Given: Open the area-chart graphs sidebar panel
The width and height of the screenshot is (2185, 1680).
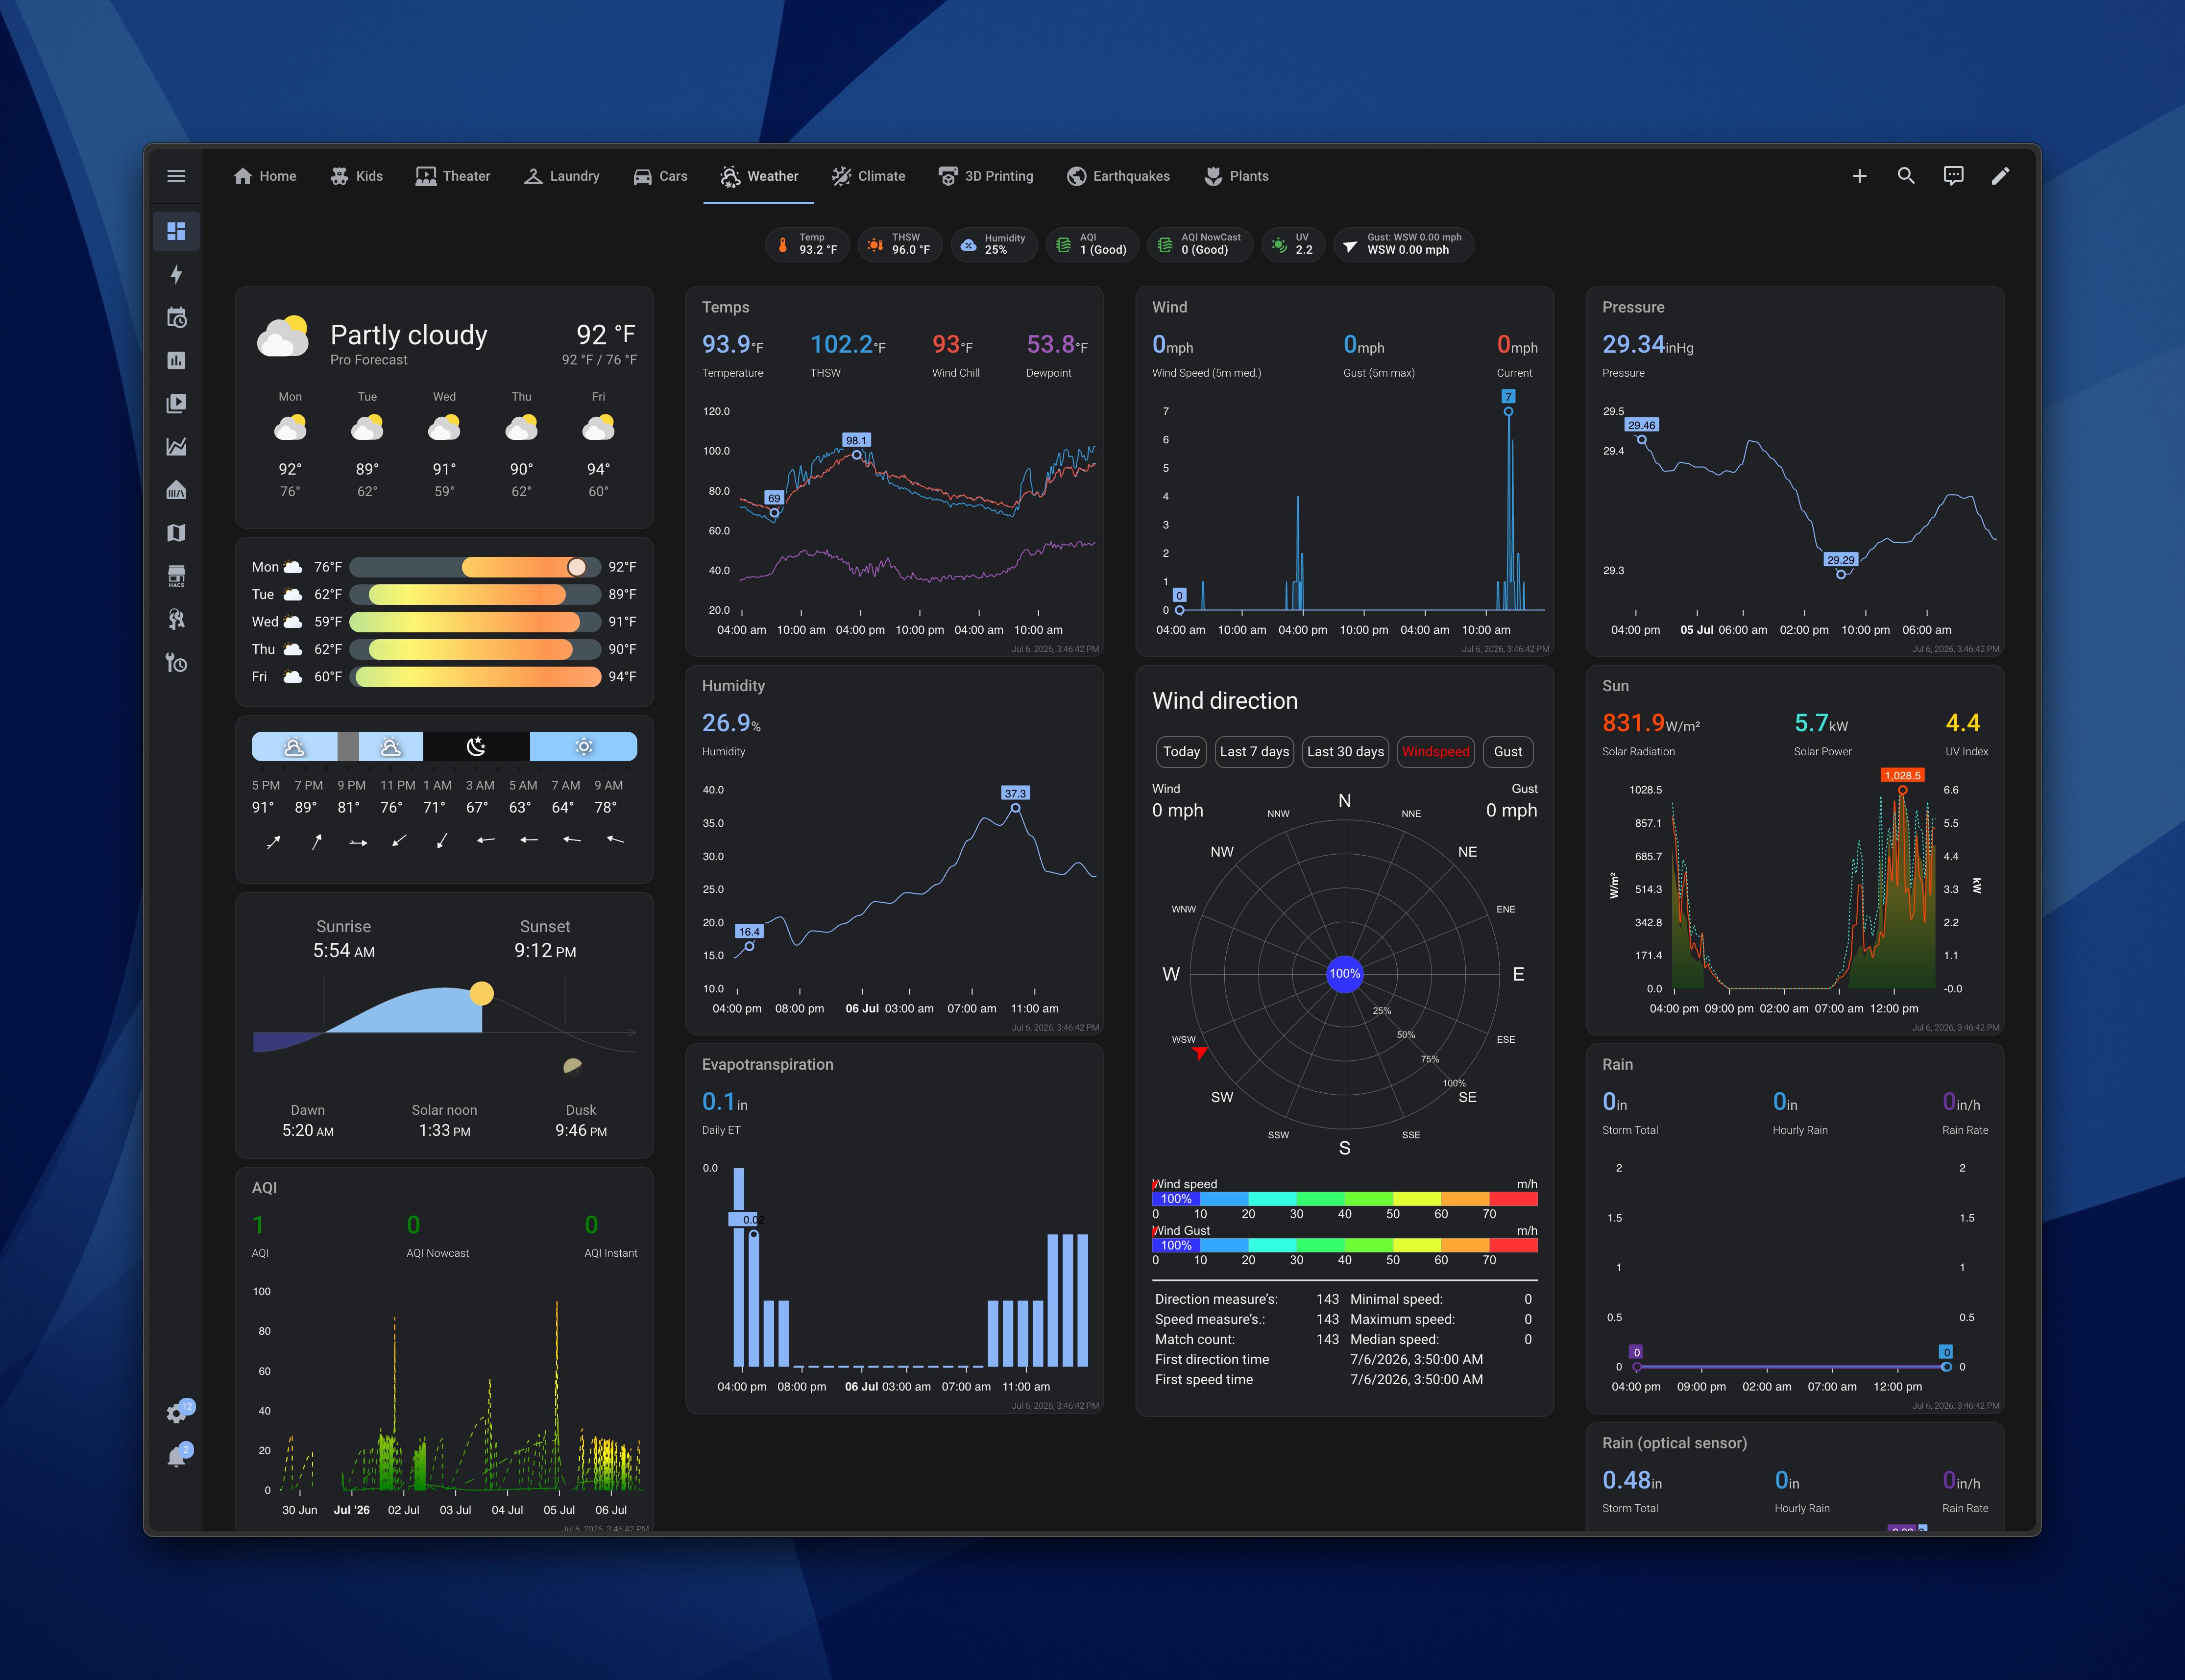Looking at the screenshot, I should click(176, 446).
